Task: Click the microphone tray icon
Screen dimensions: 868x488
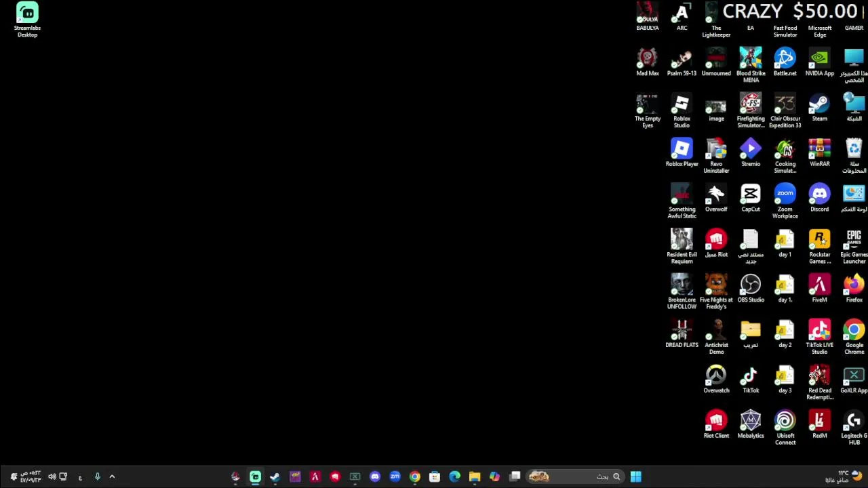Action: [97, 476]
